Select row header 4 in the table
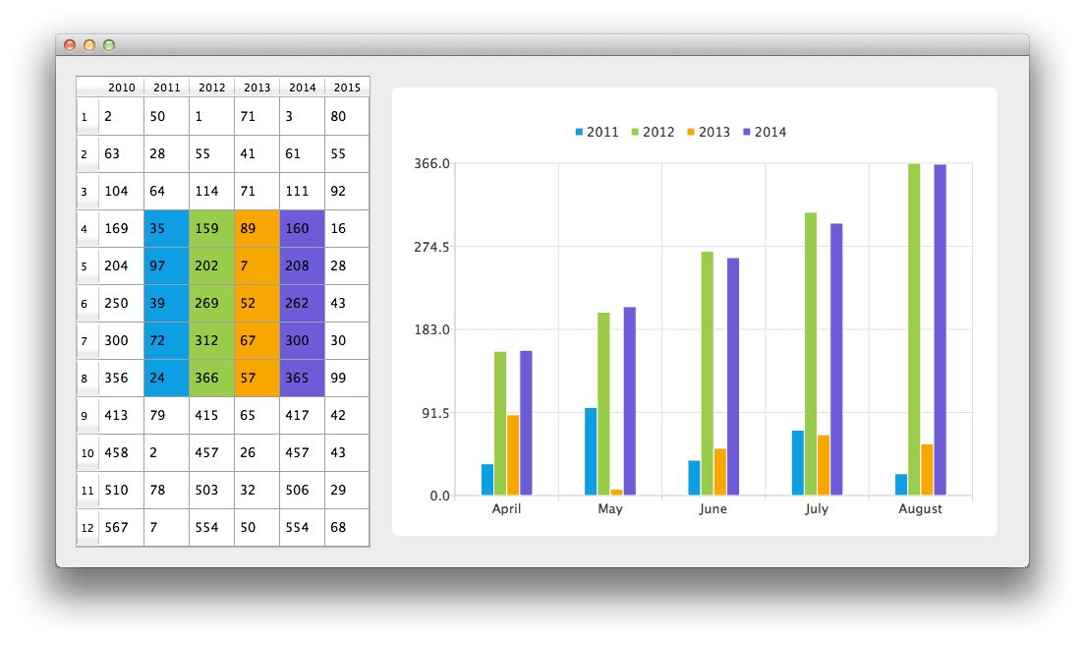Screen dimensions: 1085x645 pos(85,228)
